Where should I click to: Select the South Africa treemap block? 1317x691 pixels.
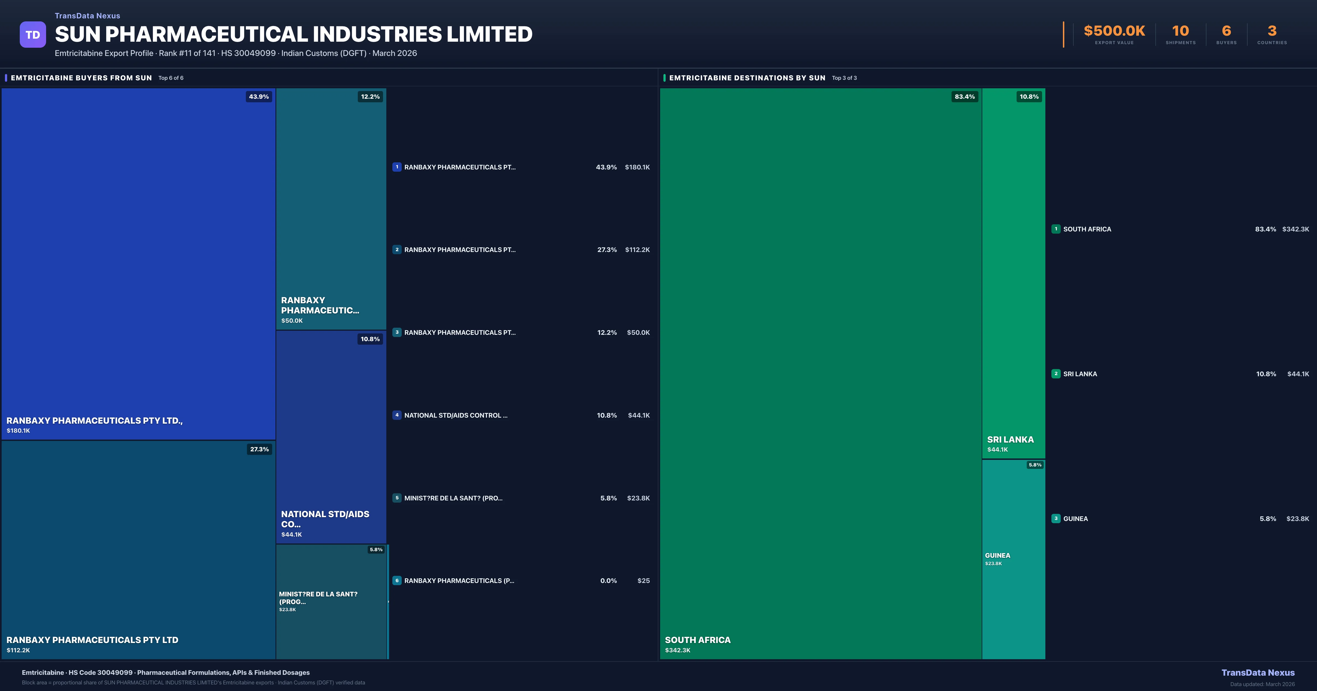coord(820,373)
